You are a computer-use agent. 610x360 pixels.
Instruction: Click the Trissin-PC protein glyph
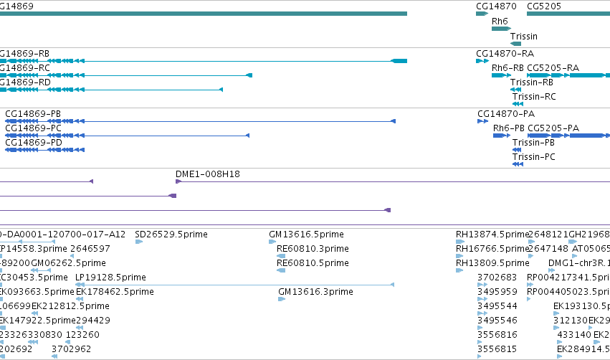point(518,164)
